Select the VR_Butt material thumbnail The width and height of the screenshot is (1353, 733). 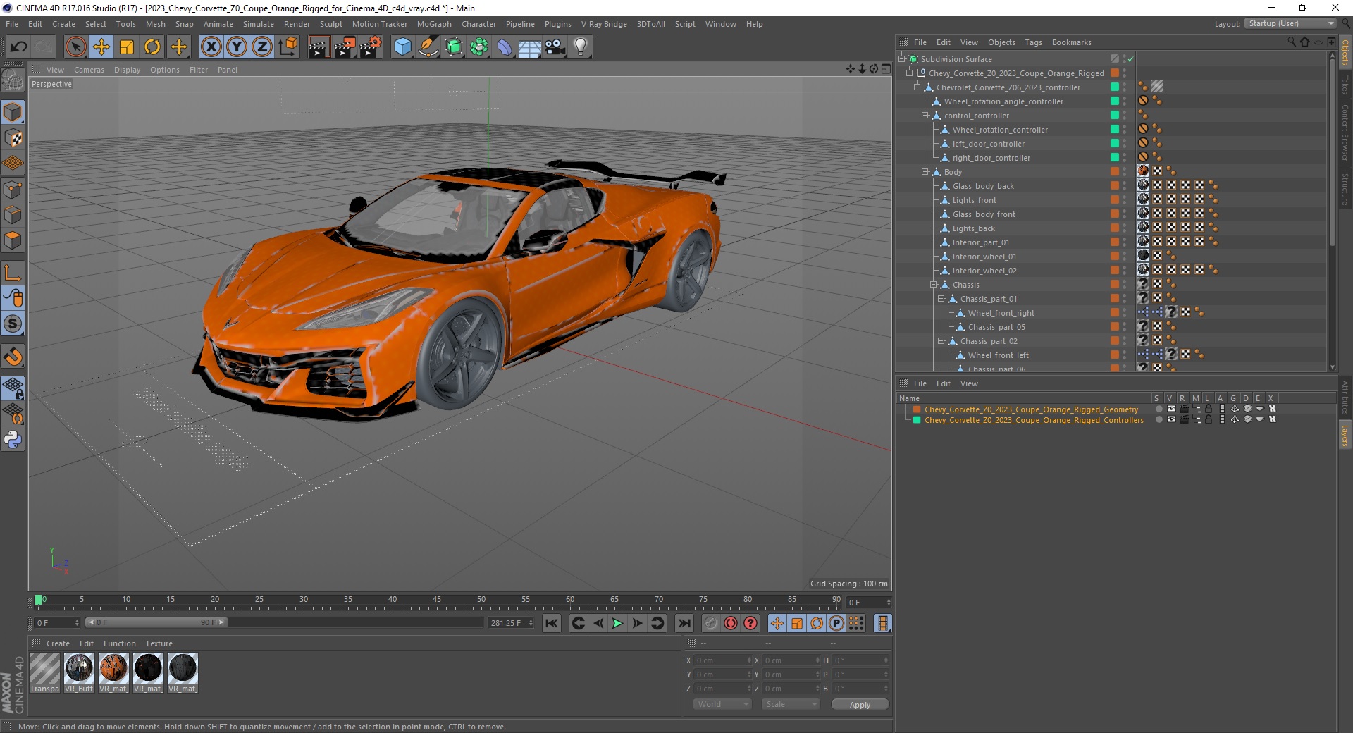coord(79,673)
